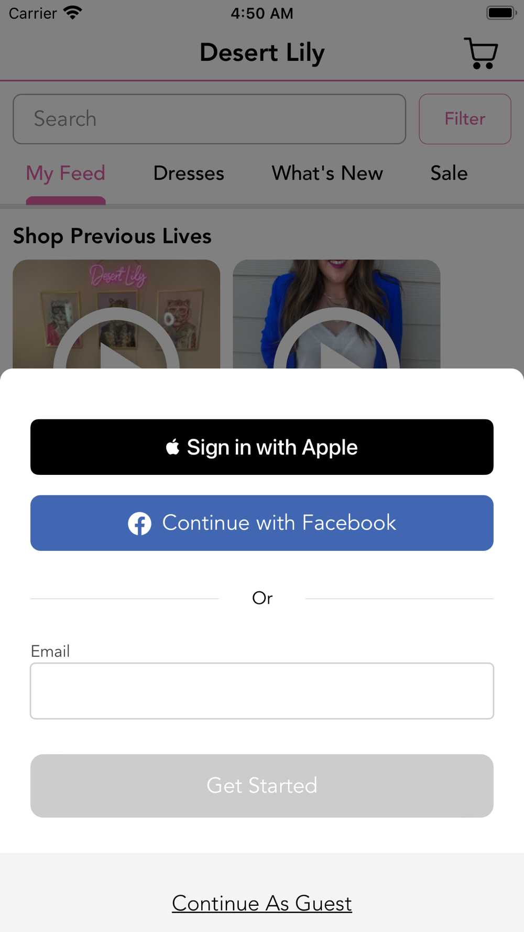The height and width of the screenshot is (932, 524).
Task: Play the Desert Lily neon sign video
Action: coord(116,314)
